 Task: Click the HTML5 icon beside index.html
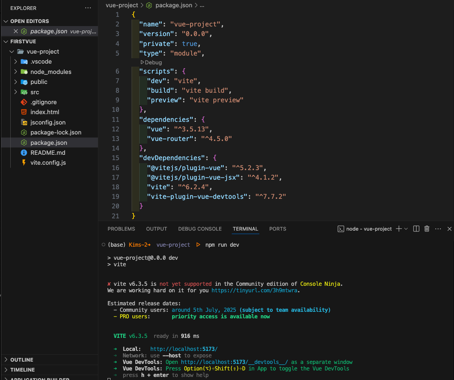pyautogui.click(x=24, y=112)
